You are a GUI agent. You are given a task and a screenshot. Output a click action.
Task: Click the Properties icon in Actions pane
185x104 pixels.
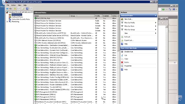tap(122, 66)
